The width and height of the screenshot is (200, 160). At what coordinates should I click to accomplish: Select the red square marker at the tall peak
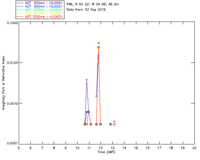99,47
